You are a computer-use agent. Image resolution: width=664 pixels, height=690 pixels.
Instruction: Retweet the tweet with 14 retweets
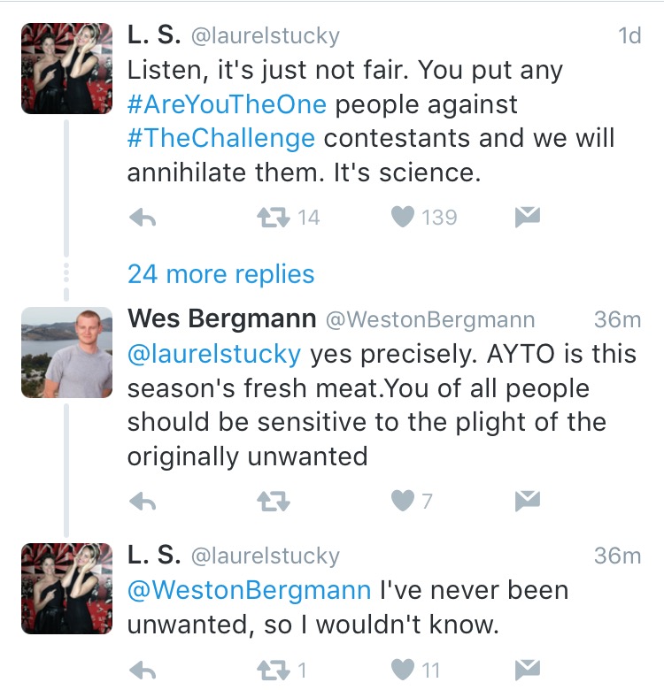274,218
